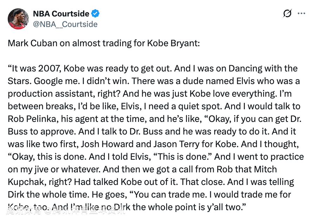Open the Grok slashed-circle icon
This screenshot has height=220, width=312.
pyautogui.click(x=287, y=14)
